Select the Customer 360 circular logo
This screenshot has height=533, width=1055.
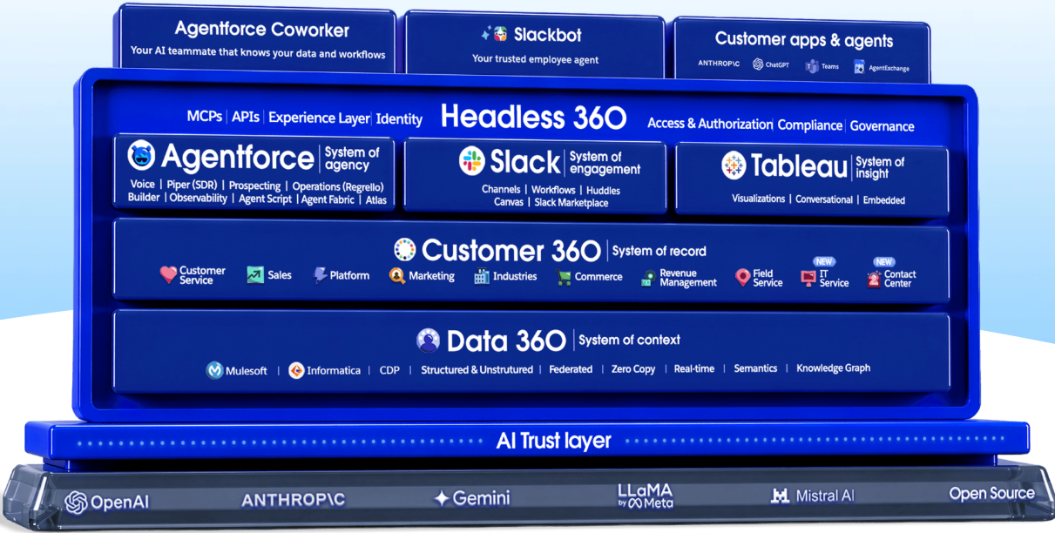405,250
